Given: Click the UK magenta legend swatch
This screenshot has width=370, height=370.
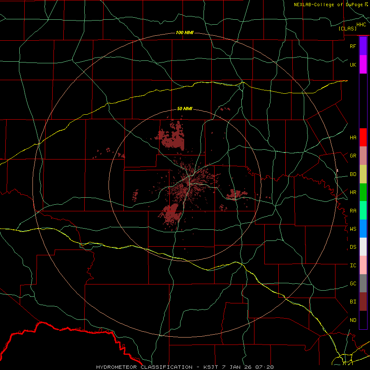Looking at the screenshot, I should pos(363,65).
